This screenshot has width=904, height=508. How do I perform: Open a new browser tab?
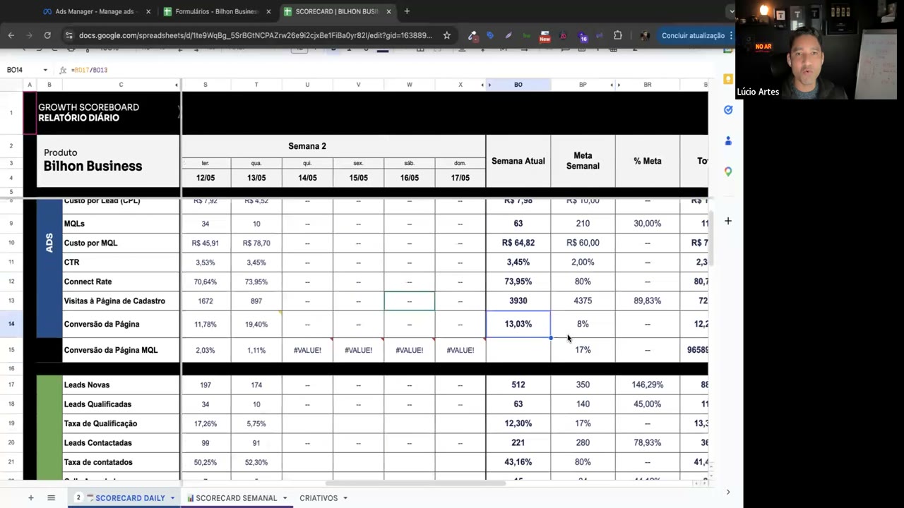click(407, 11)
